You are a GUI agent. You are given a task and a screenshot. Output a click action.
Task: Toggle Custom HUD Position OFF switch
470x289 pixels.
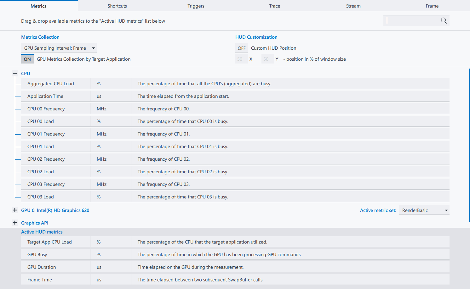[x=242, y=48]
